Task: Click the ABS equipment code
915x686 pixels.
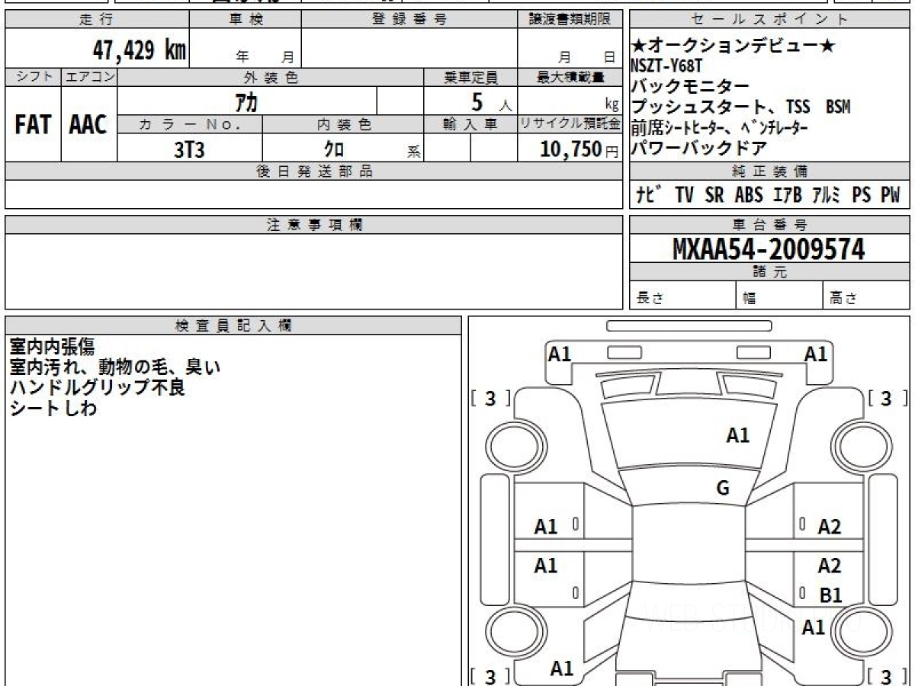Action: pyautogui.click(x=749, y=195)
